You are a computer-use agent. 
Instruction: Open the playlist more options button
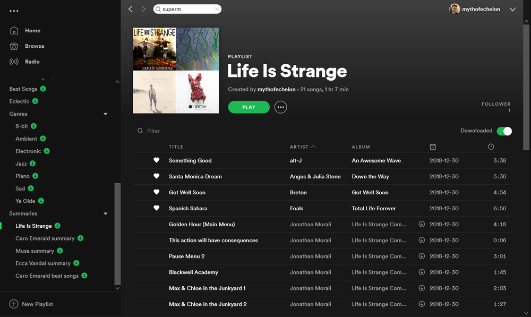pyautogui.click(x=280, y=107)
